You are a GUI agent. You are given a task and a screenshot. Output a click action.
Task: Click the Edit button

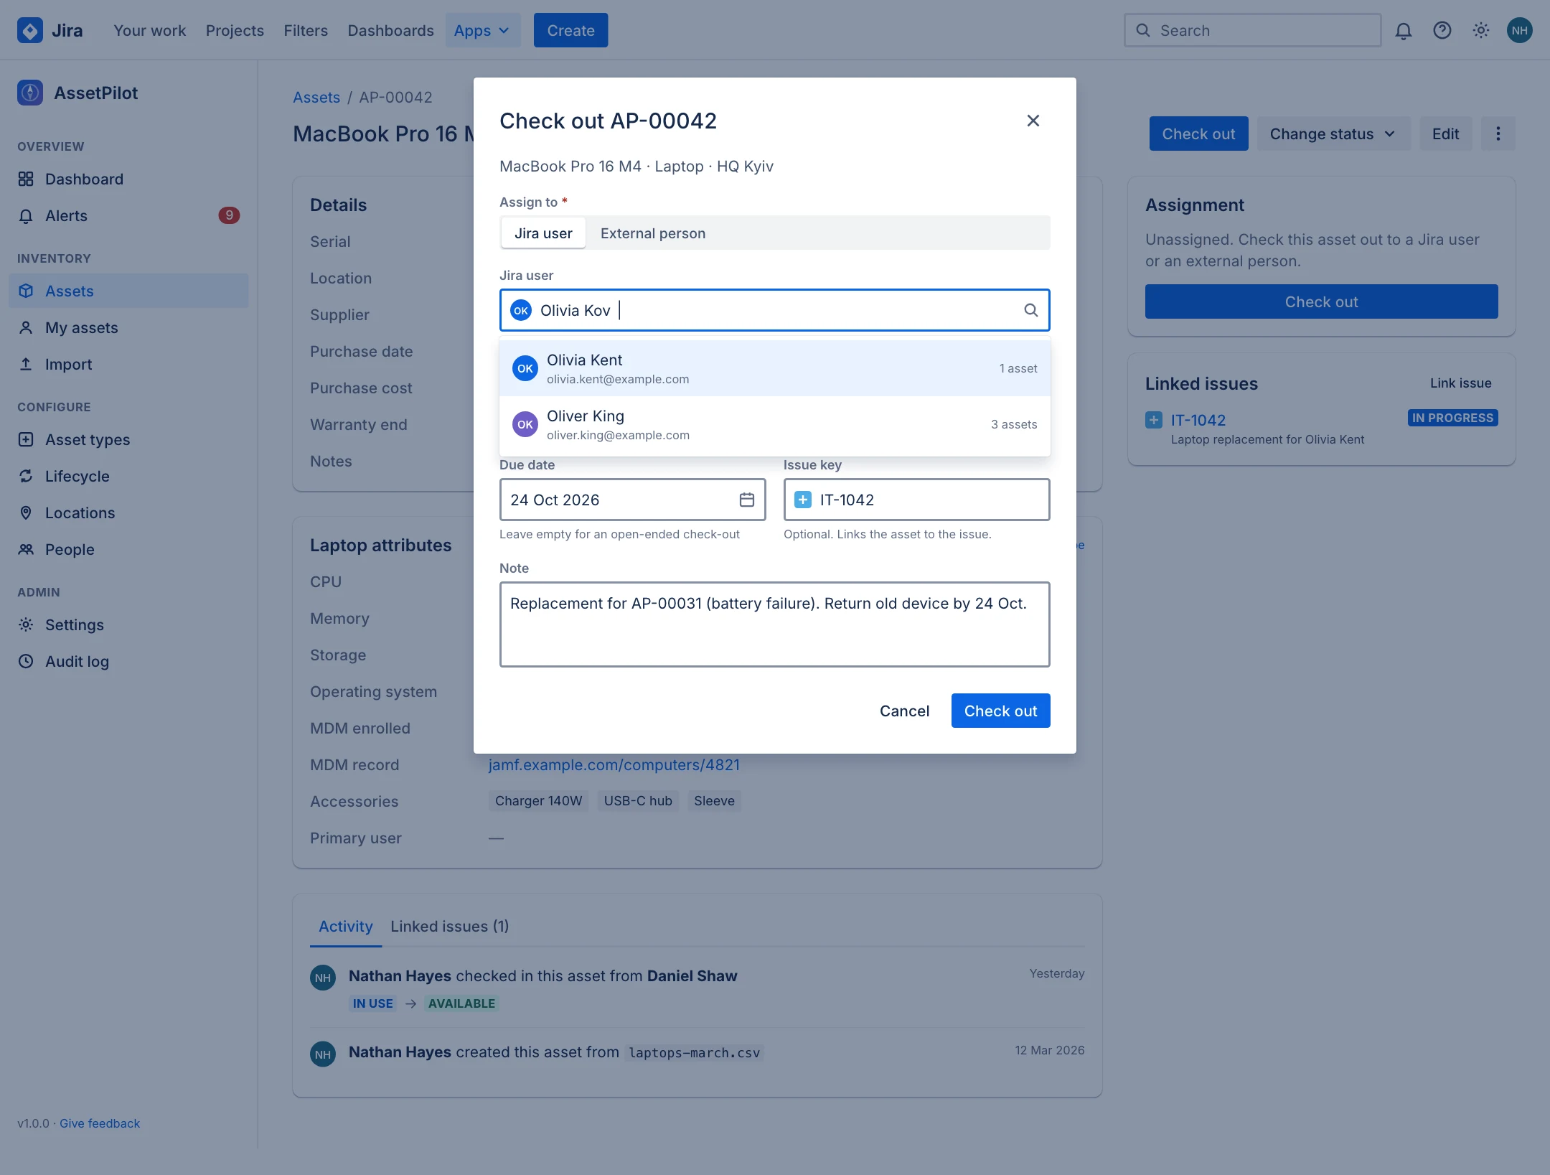point(1445,134)
